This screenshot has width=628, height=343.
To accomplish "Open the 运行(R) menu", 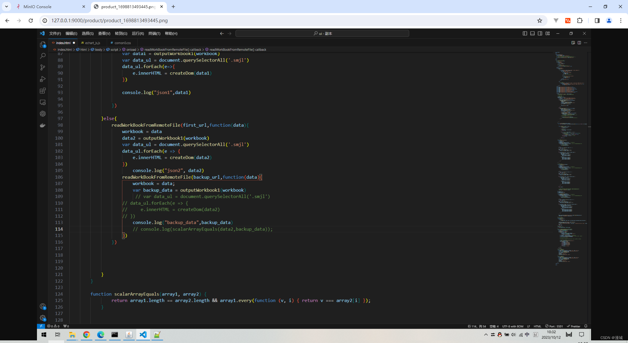I will point(138,33).
